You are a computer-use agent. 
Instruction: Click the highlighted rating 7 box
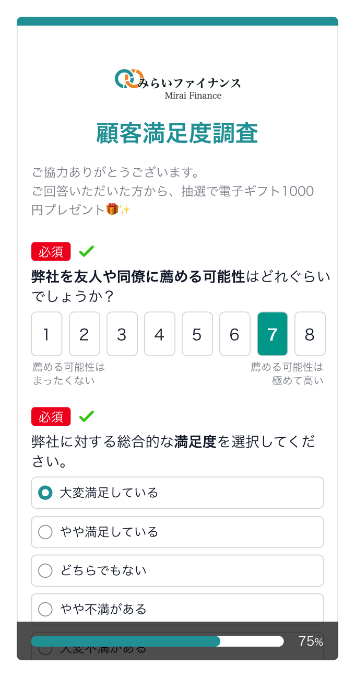(x=272, y=334)
